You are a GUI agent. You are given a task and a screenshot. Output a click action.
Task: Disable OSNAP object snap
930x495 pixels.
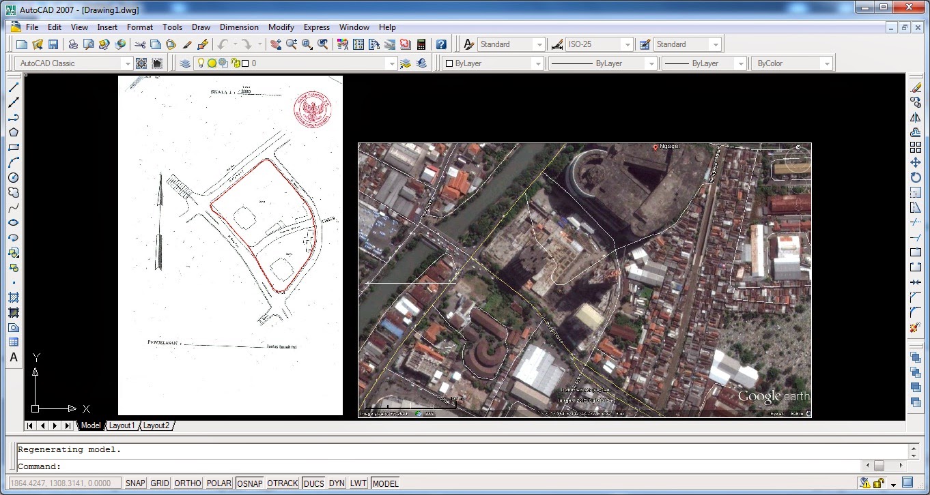(x=250, y=483)
